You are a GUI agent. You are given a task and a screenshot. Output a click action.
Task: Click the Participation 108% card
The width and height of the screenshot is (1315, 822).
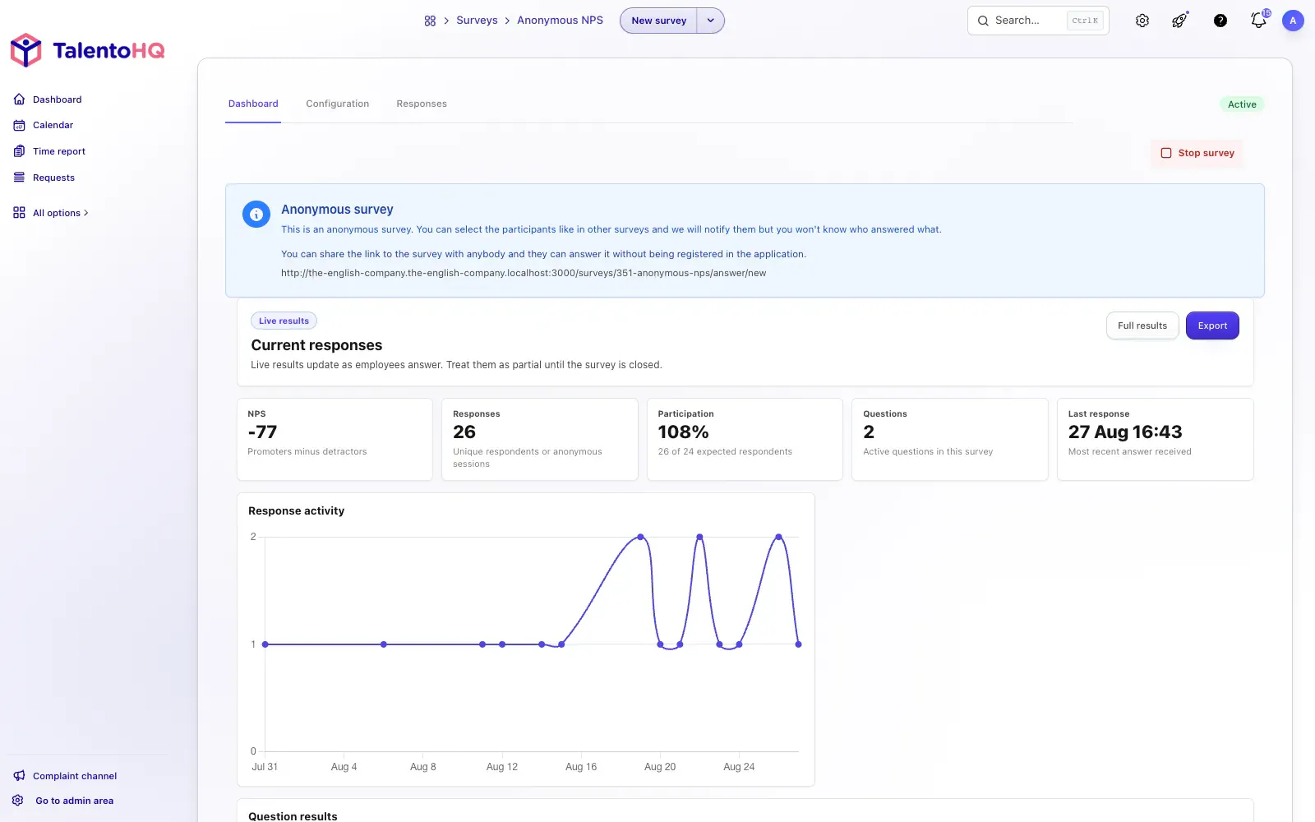pos(745,440)
